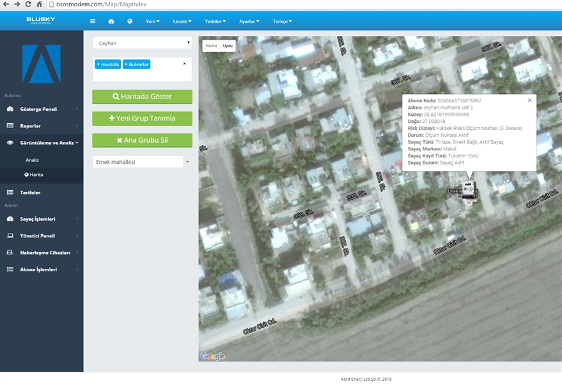Click the Görüntüleme ve Analiz eye icon
562x384 pixels.
point(10,143)
